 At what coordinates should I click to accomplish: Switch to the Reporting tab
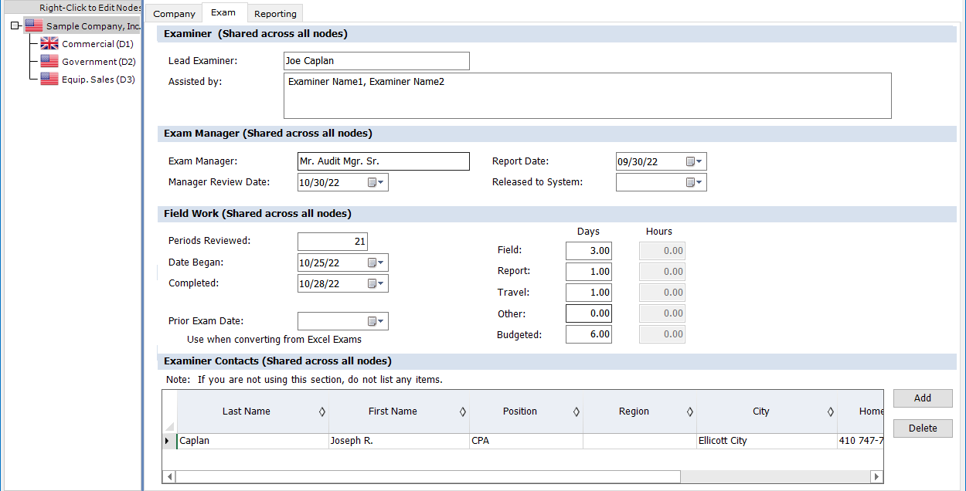coord(275,14)
